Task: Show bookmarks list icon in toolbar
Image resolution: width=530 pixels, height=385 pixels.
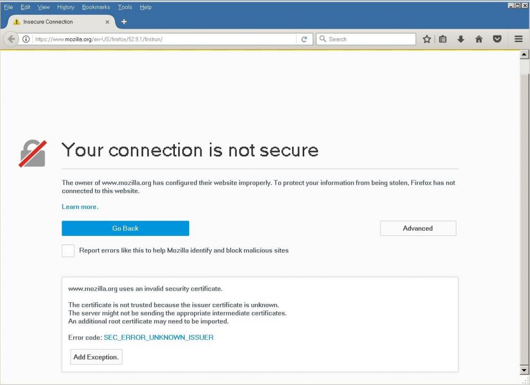Action: coord(443,39)
